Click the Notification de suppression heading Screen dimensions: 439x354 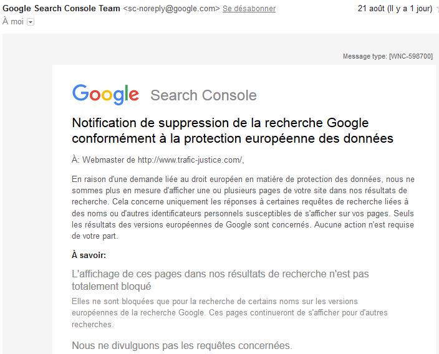(220, 122)
